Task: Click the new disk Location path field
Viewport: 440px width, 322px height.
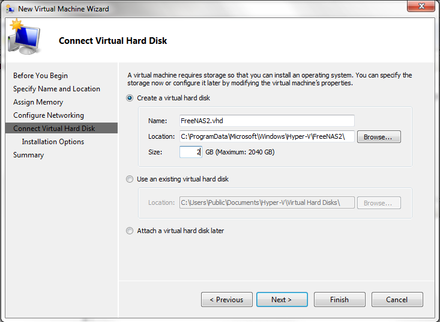Action: tap(267, 137)
